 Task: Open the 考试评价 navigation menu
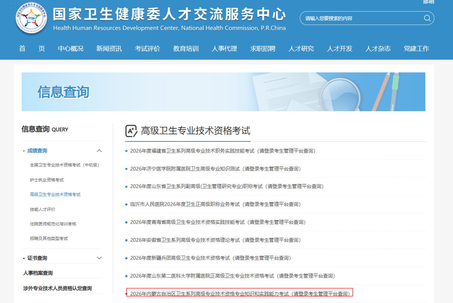click(x=147, y=49)
